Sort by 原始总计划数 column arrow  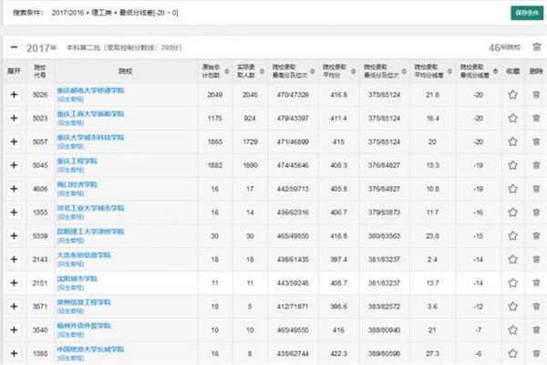coord(227,71)
